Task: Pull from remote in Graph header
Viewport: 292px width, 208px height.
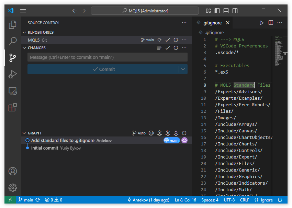Action: point(168,133)
